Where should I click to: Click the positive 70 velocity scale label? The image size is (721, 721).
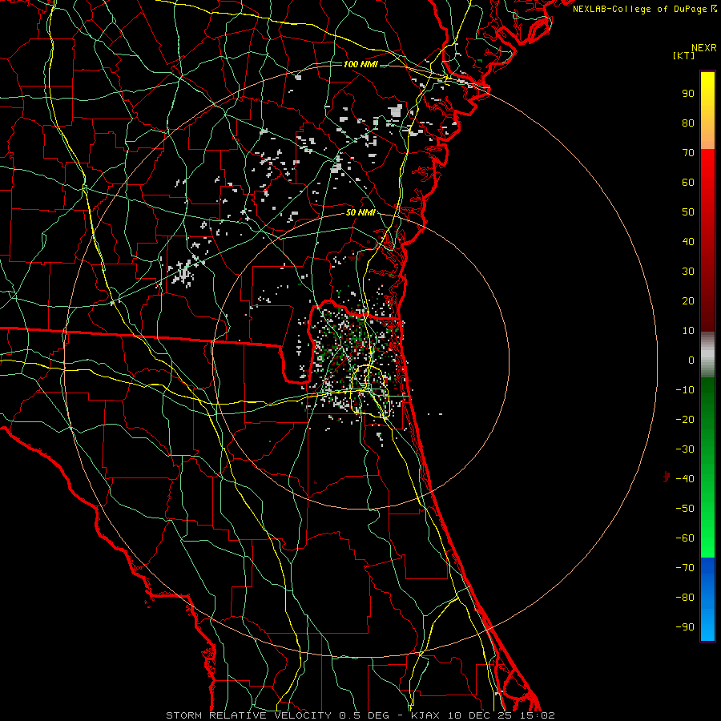pos(688,153)
